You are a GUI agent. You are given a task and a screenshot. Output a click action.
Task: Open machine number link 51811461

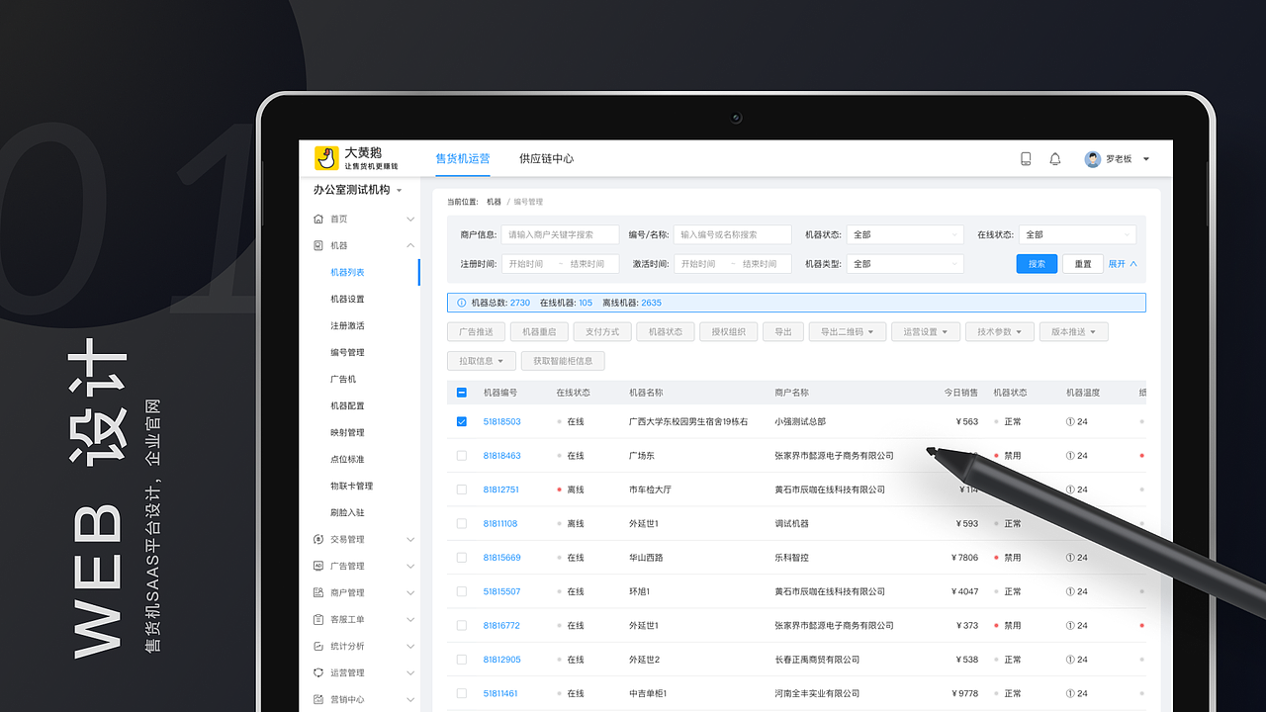[x=500, y=693]
